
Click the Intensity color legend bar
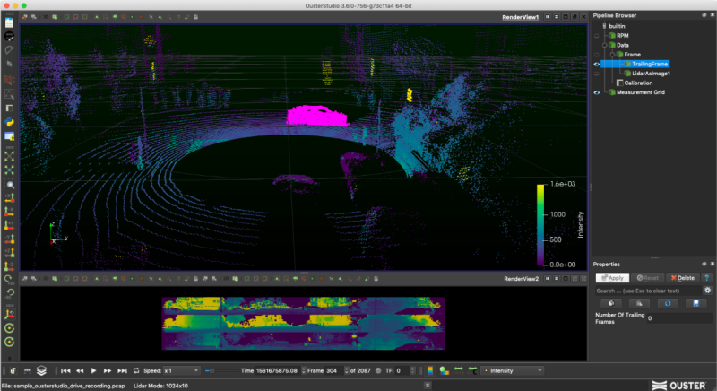540,224
